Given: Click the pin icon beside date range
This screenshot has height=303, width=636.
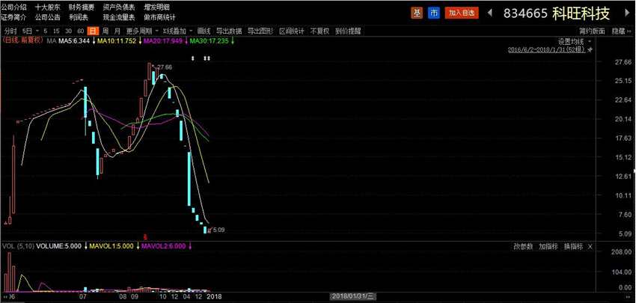Looking at the screenshot, I should (590, 49).
